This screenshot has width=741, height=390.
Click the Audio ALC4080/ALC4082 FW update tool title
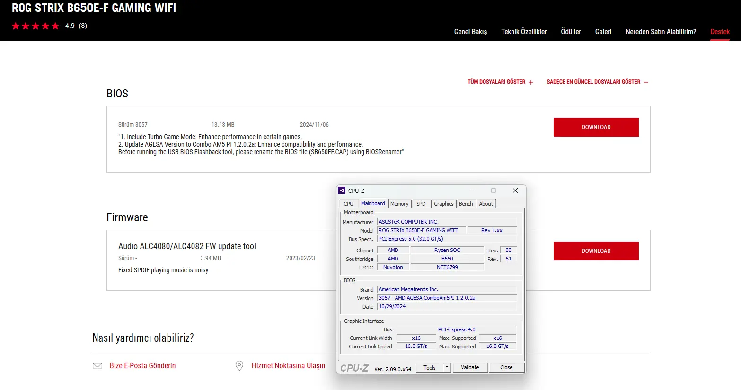pyautogui.click(x=187, y=246)
